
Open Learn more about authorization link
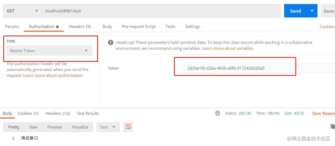point(53,76)
